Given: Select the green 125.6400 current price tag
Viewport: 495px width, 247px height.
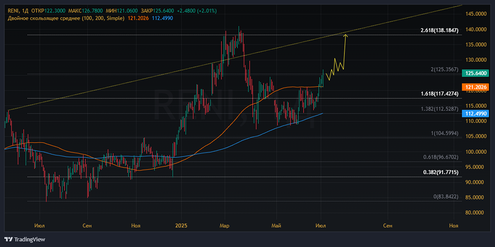Looking at the screenshot, I should click(477, 73).
